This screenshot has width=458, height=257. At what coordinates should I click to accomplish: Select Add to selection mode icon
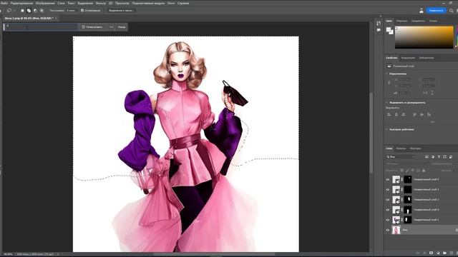[x=29, y=11]
